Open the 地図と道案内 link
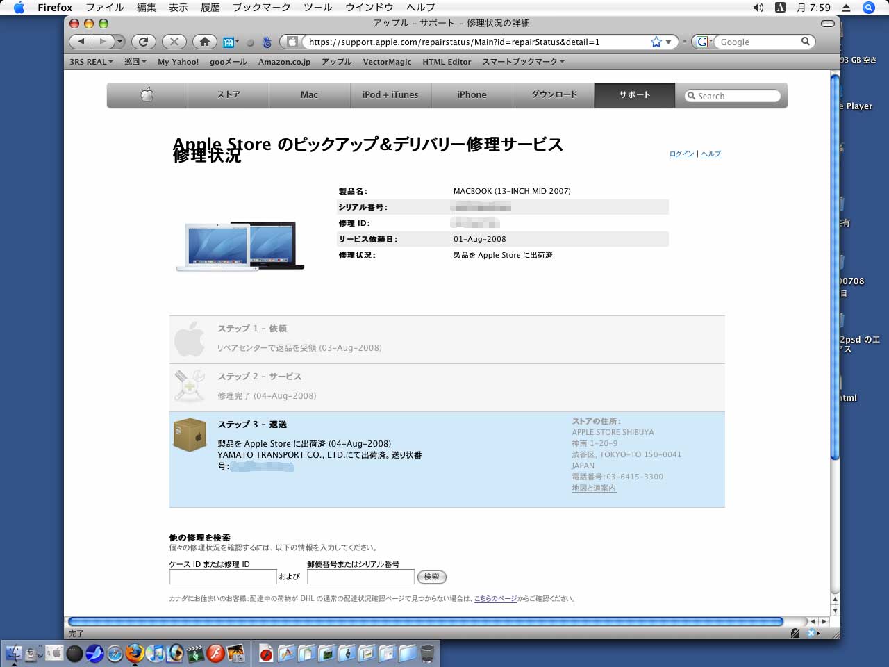The height and width of the screenshot is (667, 889). (594, 488)
